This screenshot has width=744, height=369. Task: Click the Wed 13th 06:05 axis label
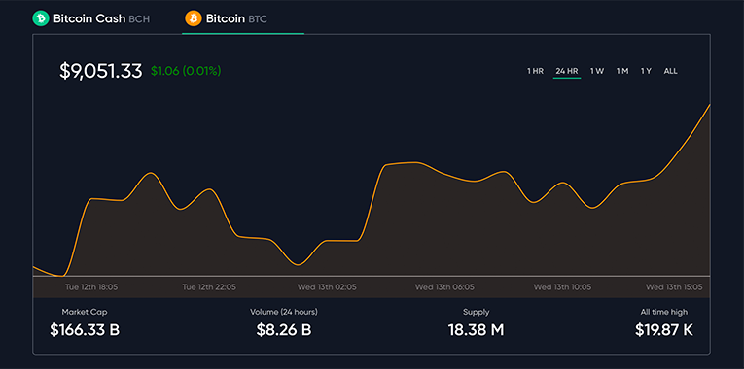[x=444, y=287]
